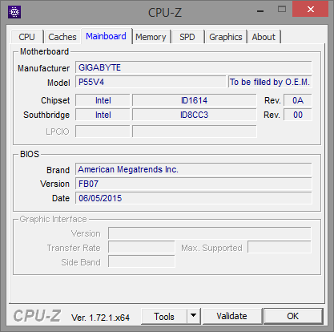Click the chipset revision 0A value

pos(298,100)
